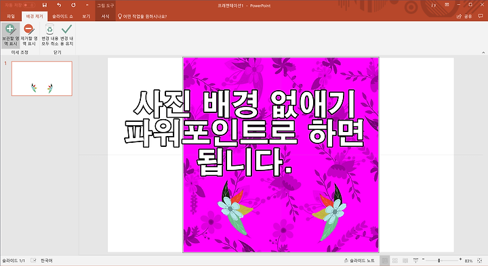
Task: Click the jy user account name
Action: tap(434, 5)
